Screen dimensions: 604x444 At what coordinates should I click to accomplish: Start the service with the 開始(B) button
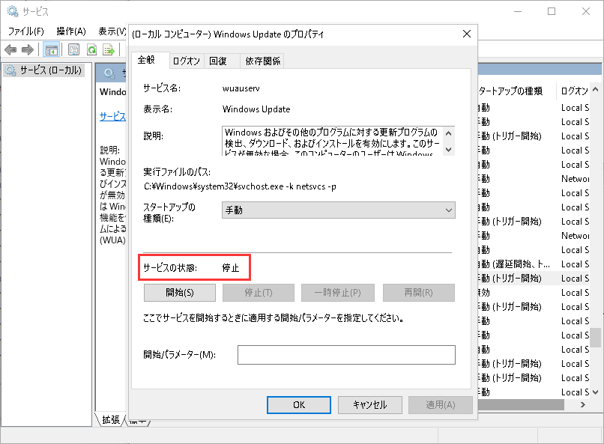click(x=180, y=292)
